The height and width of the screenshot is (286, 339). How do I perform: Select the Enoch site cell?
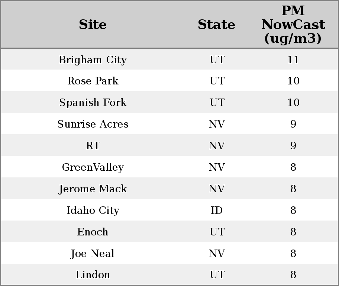pyautogui.click(x=93, y=232)
